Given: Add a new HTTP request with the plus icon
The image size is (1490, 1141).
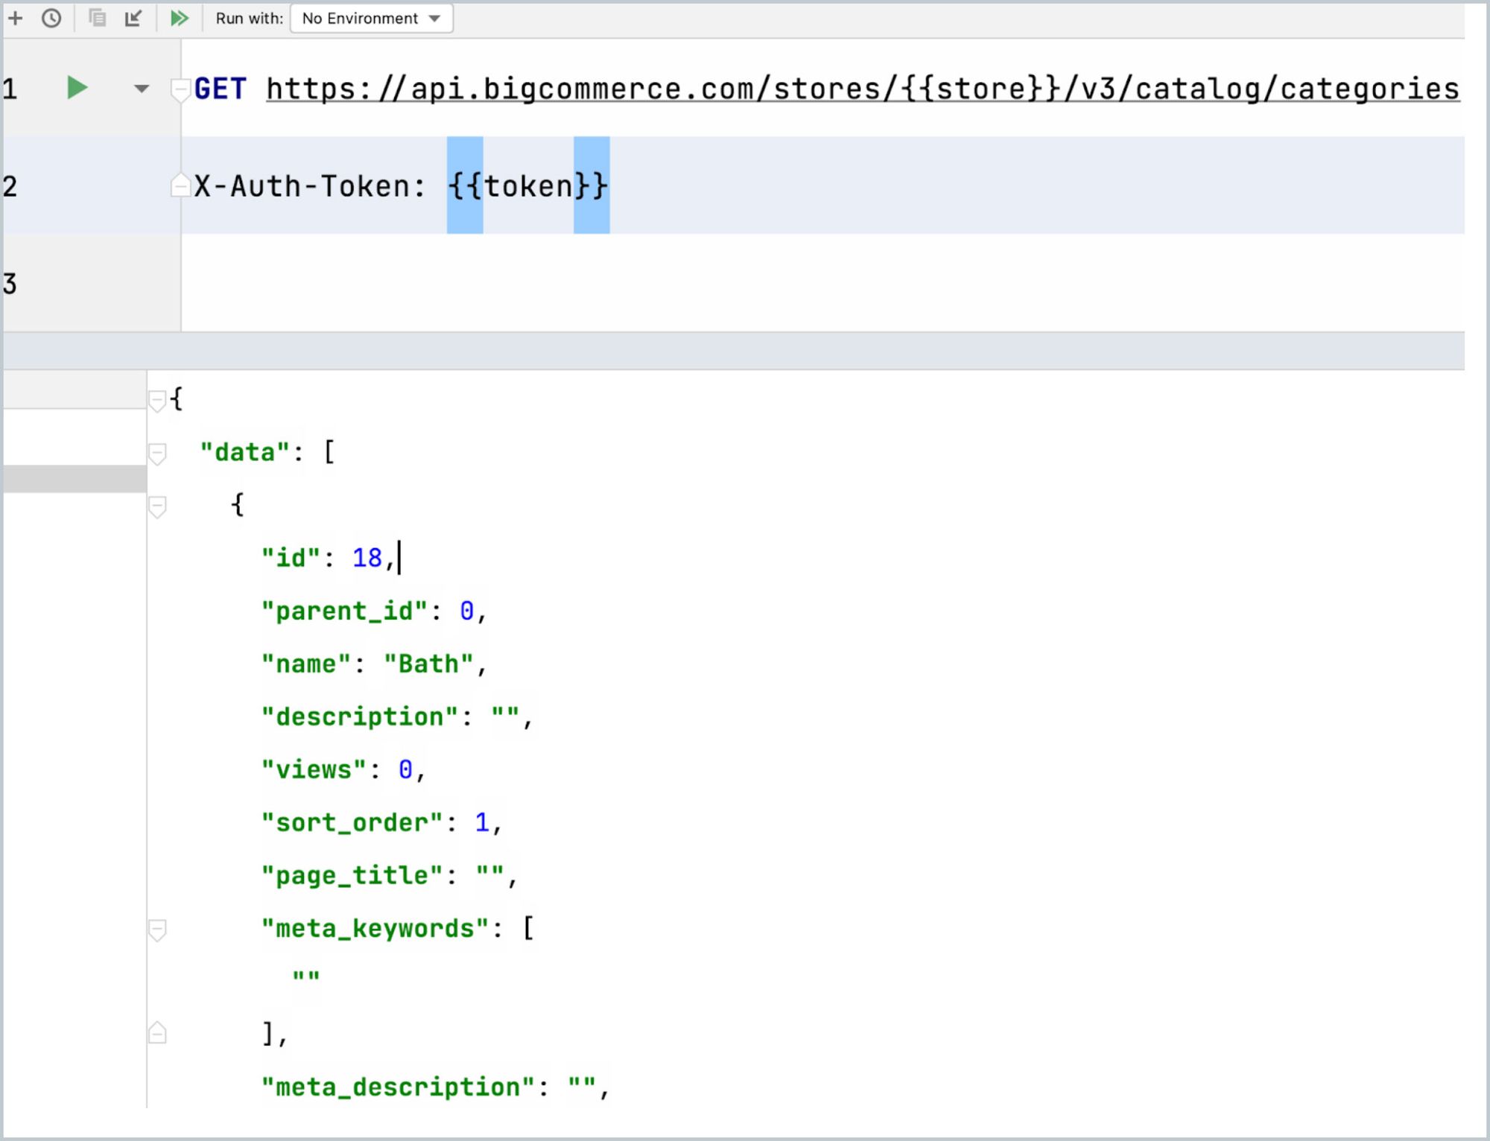Looking at the screenshot, I should tap(16, 18).
